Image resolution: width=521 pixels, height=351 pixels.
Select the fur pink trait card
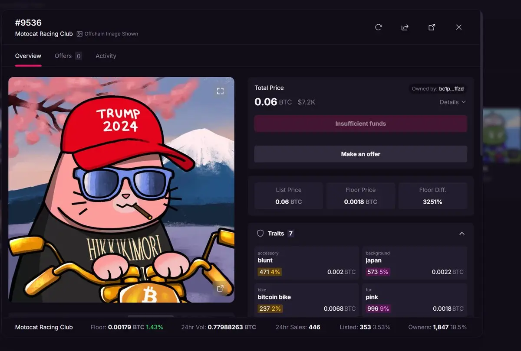(x=415, y=300)
